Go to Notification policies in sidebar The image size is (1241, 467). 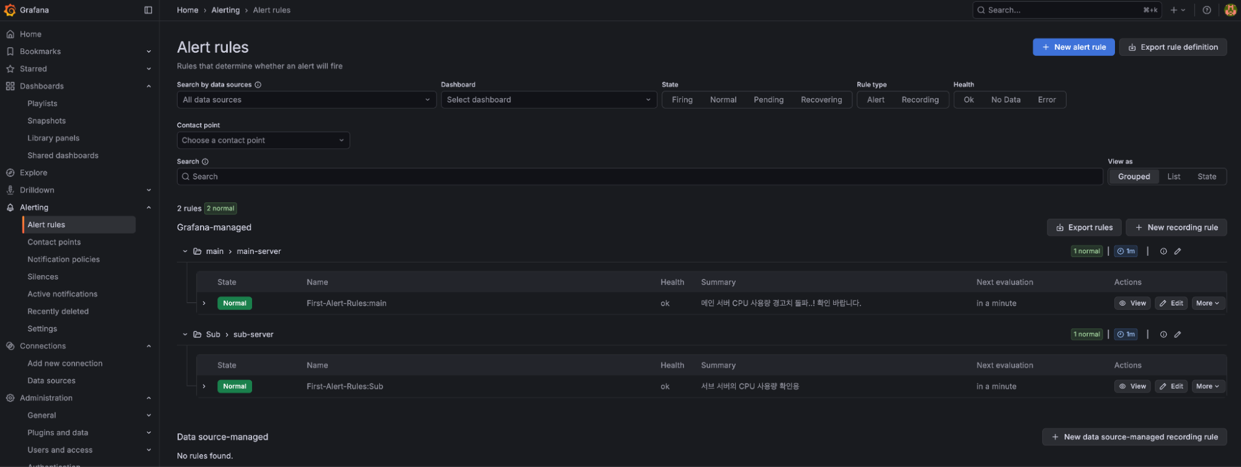pyautogui.click(x=63, y=260)
